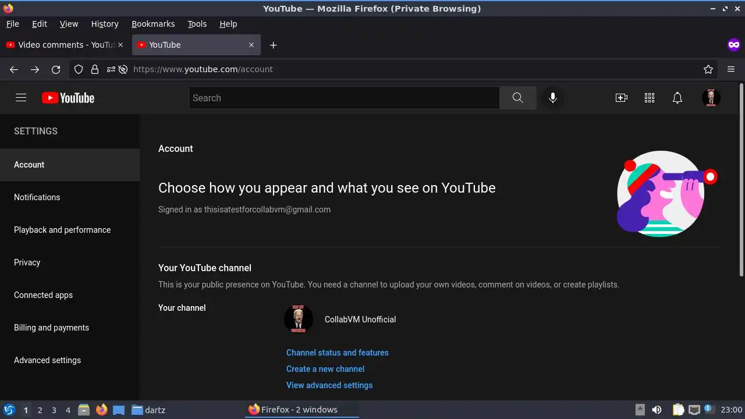Open the updates notification tray icon
Image resolution: width=745 pixels, height=419 pixels.
click(x=708, y=409)
